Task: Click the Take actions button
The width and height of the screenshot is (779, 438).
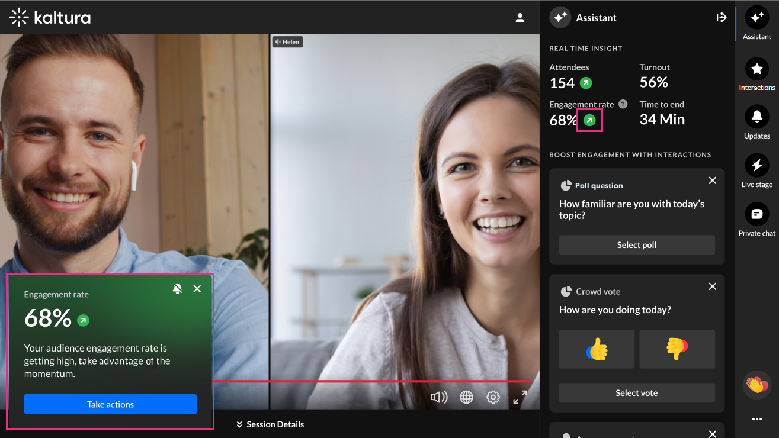Action: pyautogui.click(x=110, y=404)
